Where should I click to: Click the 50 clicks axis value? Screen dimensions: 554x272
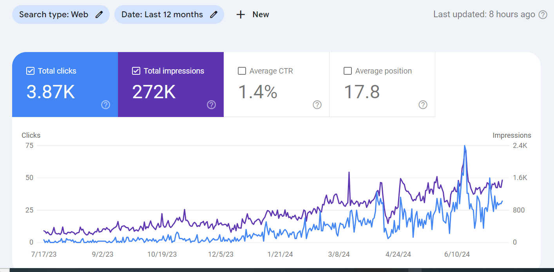click(x=30, y=178)
